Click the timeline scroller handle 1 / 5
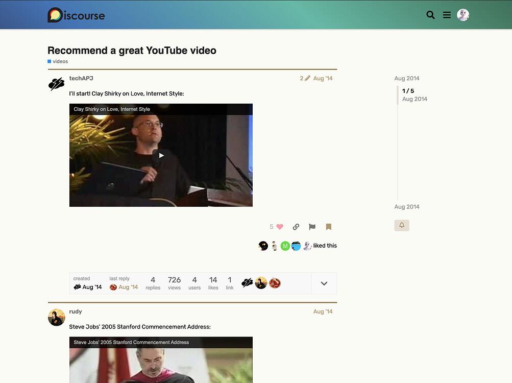512x383 pixels. [x=408, y=94]
